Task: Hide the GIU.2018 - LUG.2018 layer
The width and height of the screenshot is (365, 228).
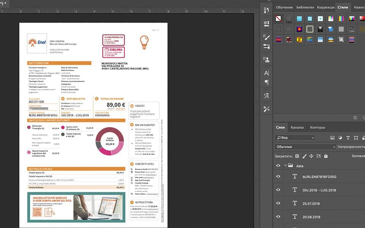Action: pos(278,190)
